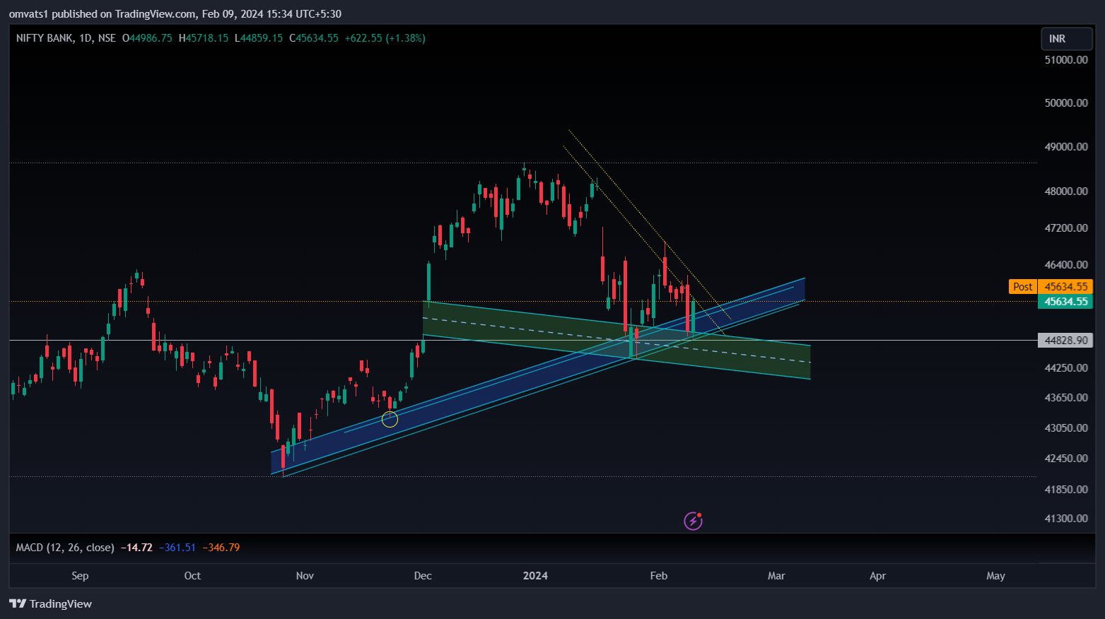This screenshot has width=1105, height=619.
Task: Click the orange signal value -346.79
Action: [x=221, y=548]
